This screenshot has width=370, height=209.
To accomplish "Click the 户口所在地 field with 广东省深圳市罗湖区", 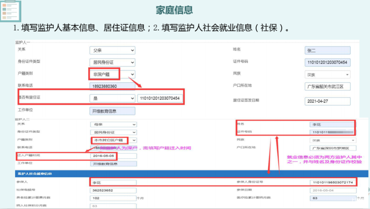I will click(x=333, y=148).
